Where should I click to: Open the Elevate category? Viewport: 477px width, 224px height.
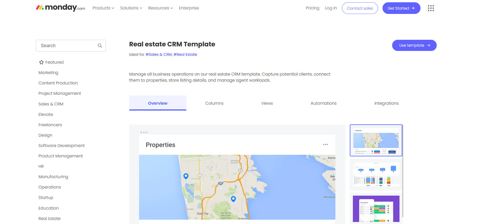pos(46,114)
